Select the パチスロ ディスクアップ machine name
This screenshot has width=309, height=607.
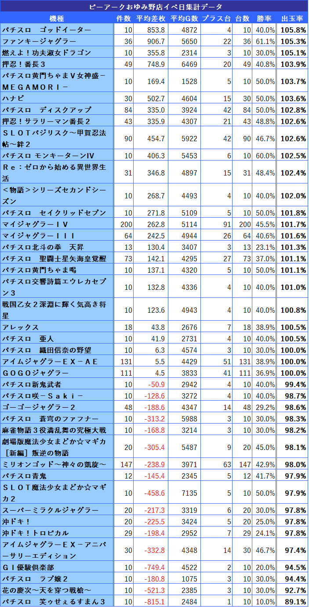(47, 110)
